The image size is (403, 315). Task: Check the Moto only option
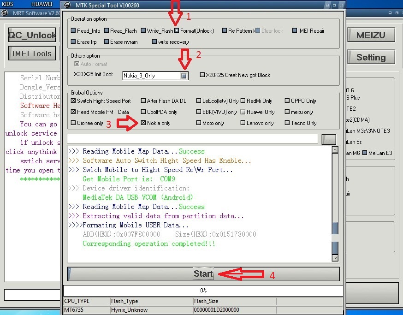pos(199,123)
